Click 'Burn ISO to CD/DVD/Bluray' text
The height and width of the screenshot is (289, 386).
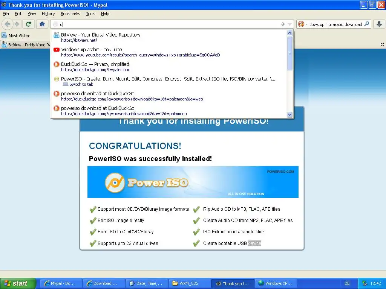point(126,232)
